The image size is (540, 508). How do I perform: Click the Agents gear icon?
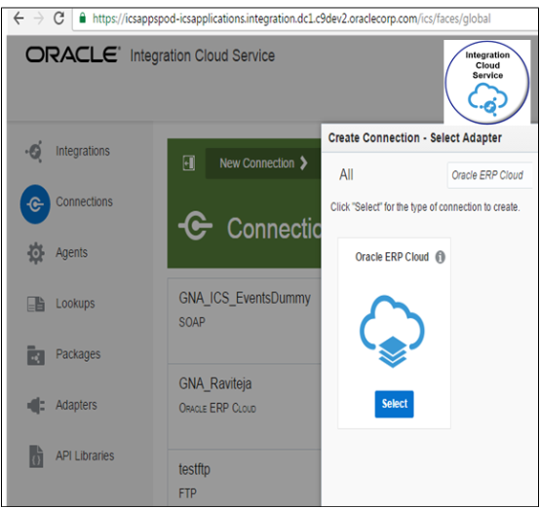point(35,253)
